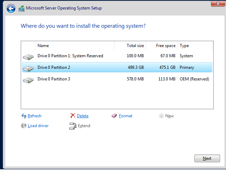
Task: Click the 113.0 MB free space value
Action: click(x=167, y=79)
